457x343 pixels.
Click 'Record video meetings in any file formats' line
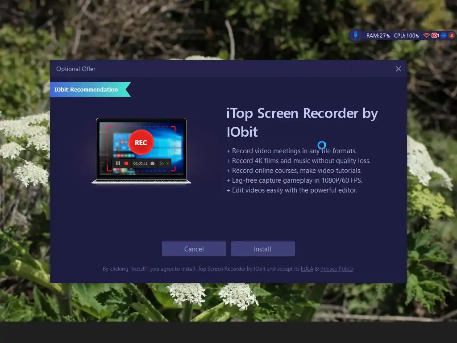291,151
